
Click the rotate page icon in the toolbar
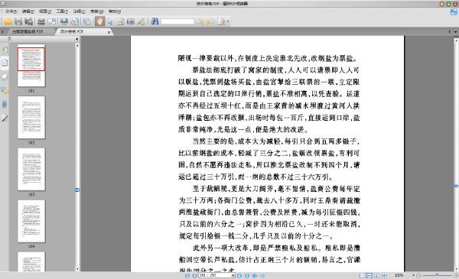pyautogui.click(x=74, y=21)
